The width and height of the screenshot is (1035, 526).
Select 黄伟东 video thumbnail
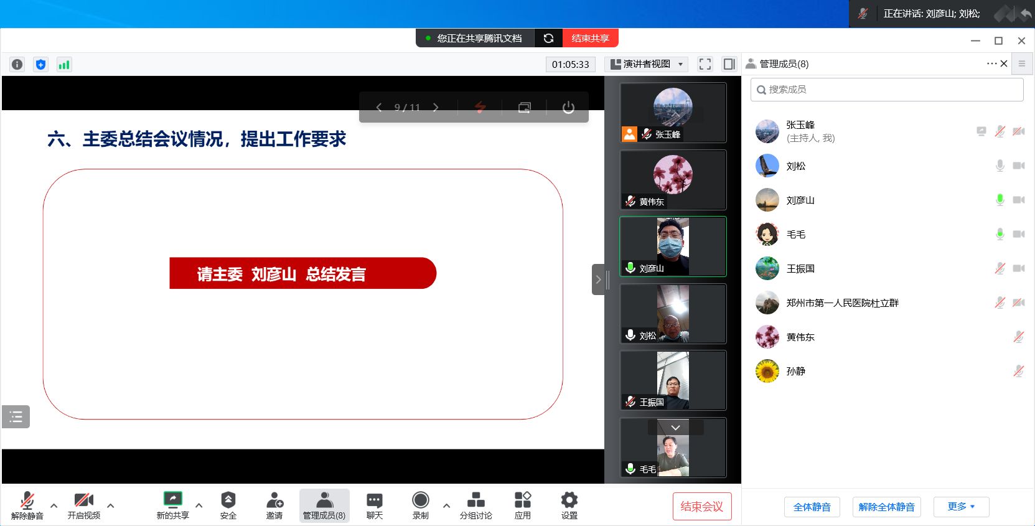pos(673,180)
